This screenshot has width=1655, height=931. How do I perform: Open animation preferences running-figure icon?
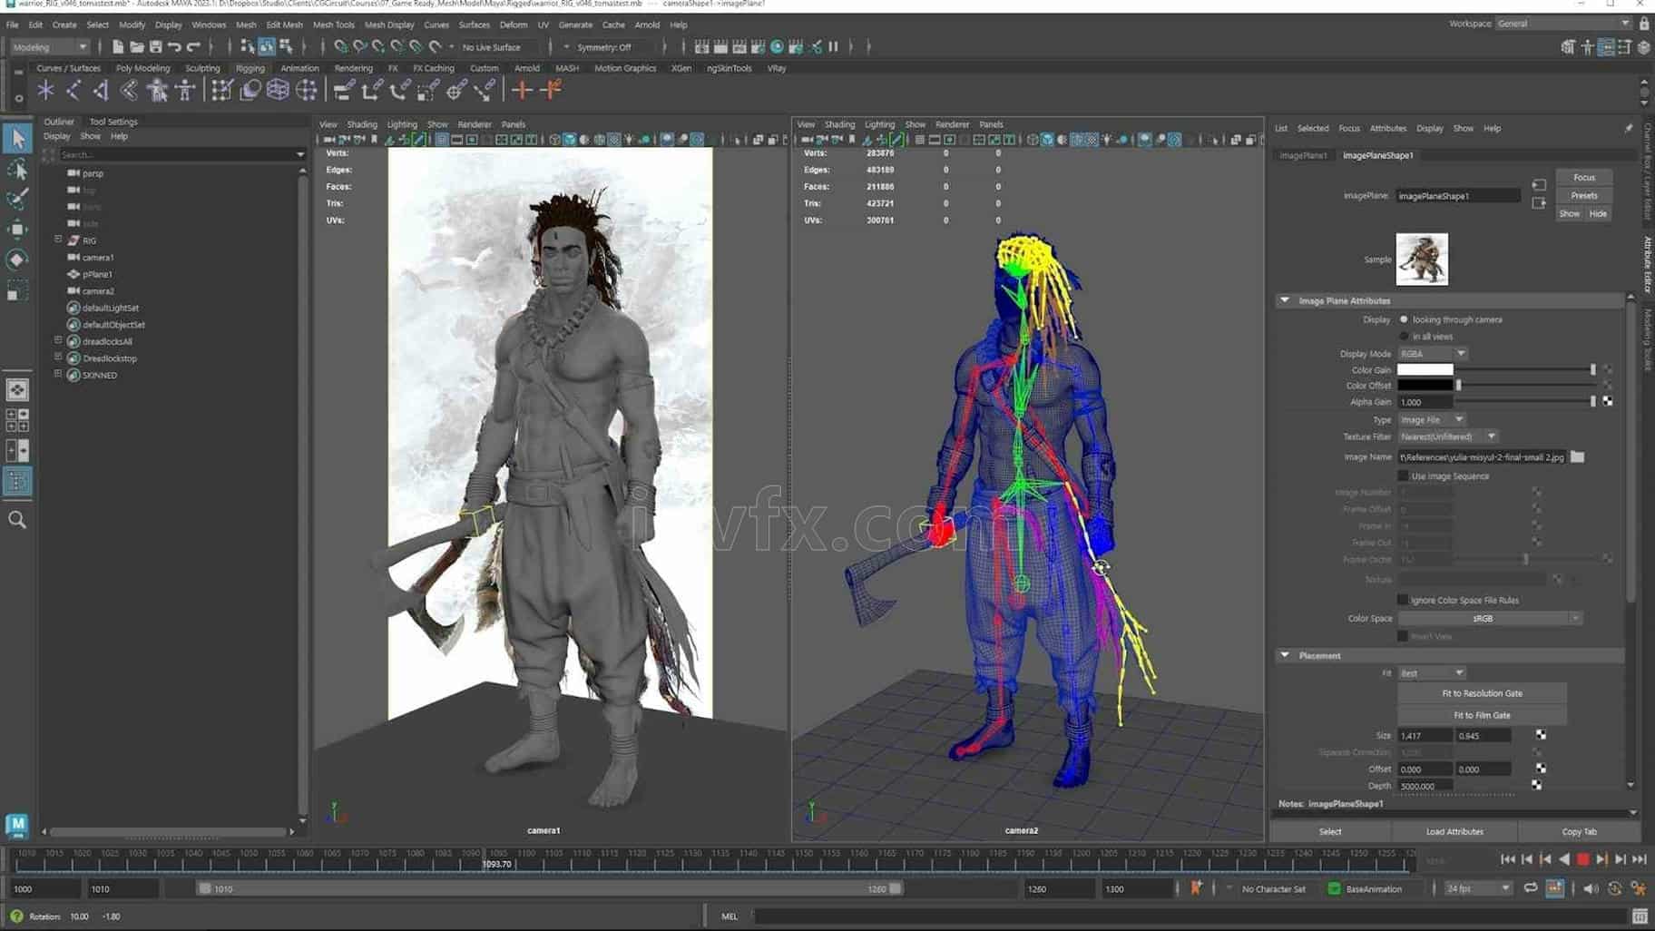(x=1639, y=888)
